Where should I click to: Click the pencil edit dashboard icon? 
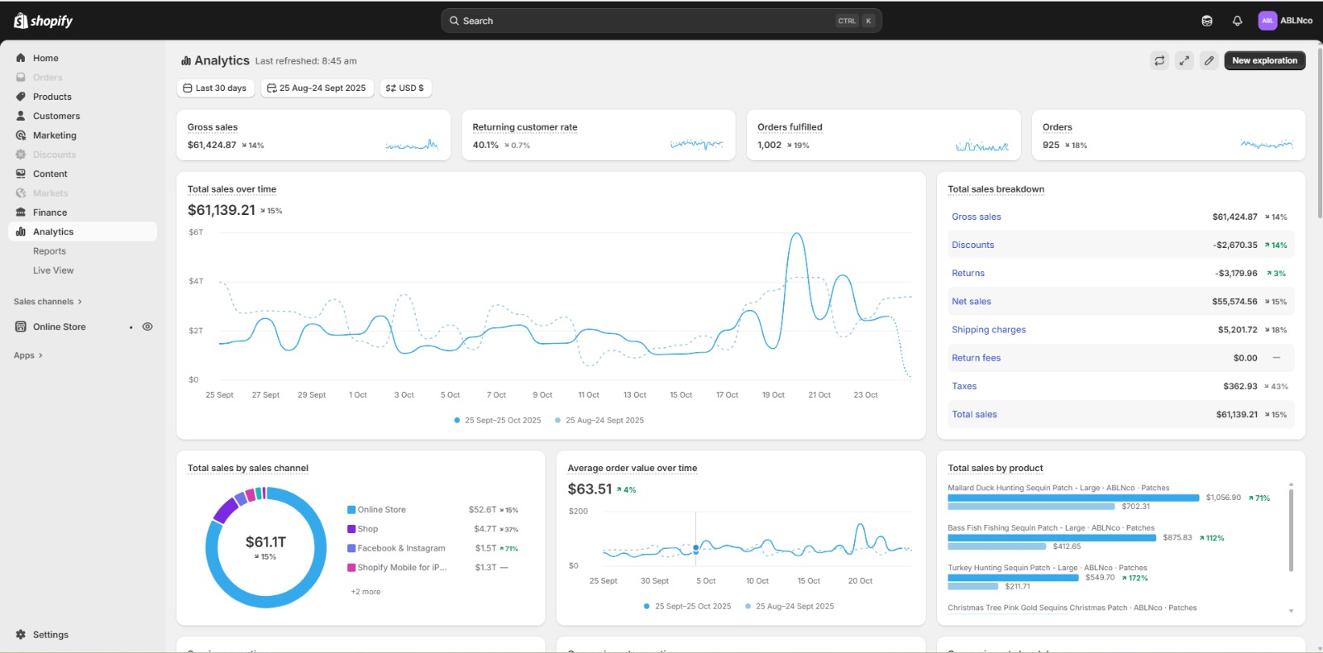(1209, 60)
